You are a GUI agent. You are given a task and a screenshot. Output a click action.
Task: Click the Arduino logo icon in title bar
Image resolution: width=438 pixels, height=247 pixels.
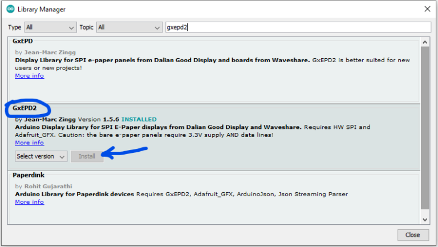point(10,9)
